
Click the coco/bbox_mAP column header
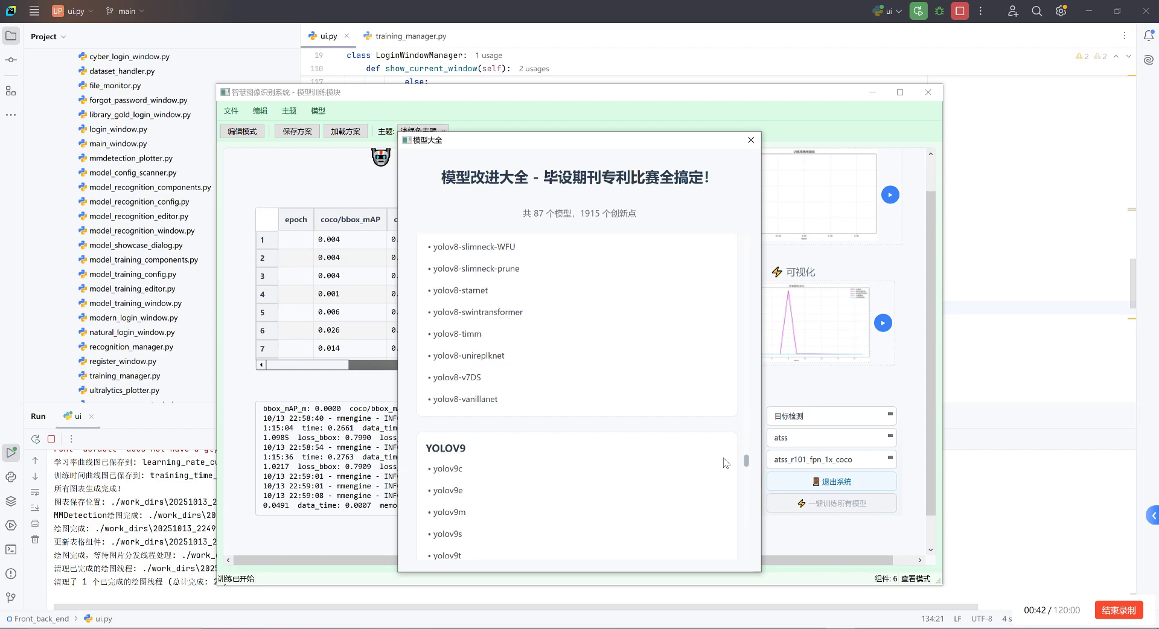(350, 219)
